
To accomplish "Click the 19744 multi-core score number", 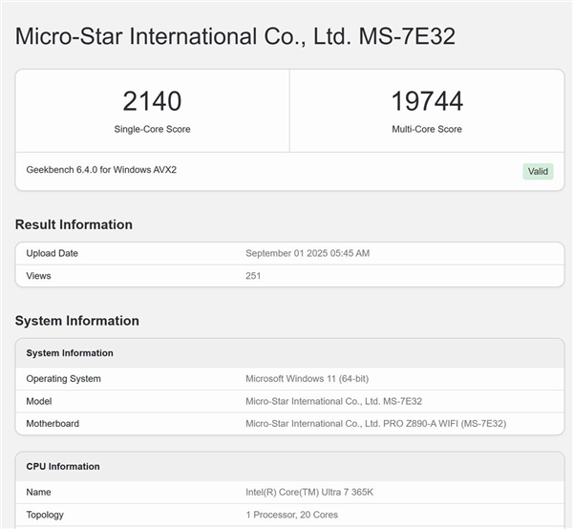I will (427, 101).
